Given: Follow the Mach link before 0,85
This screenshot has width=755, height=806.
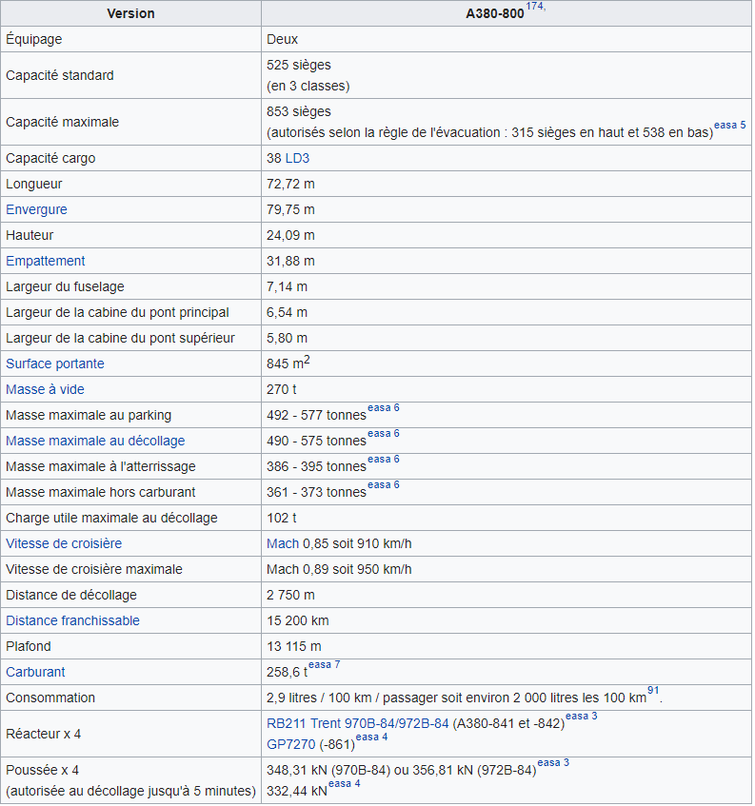Looking at the screenshot, I should point(283,544).
